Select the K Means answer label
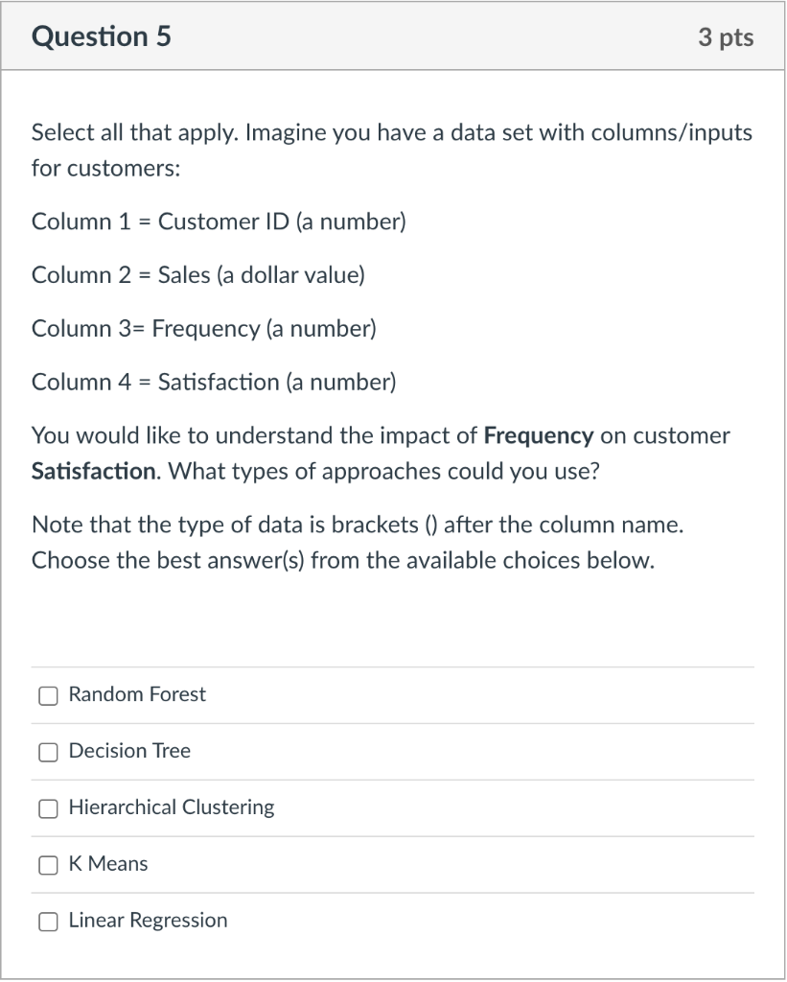Viewport: 787px width, 982px height. point(107,864)
